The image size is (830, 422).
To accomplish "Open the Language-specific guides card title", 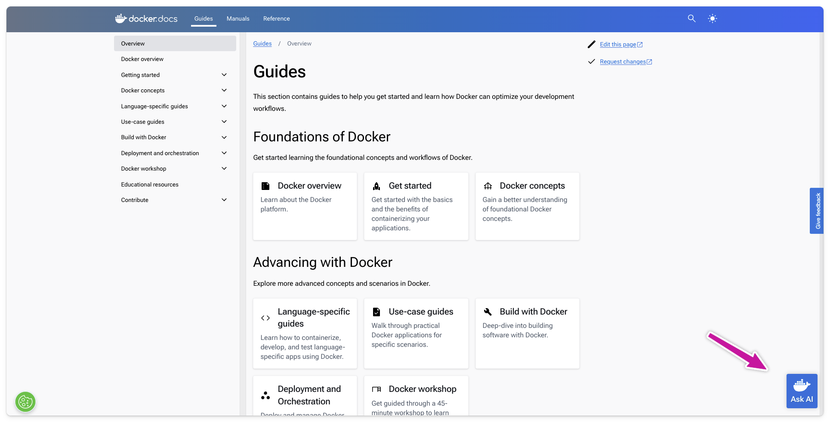I will 314,318.
